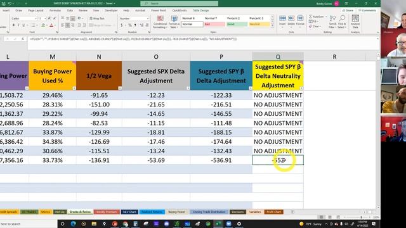Viewport: 406px width, 228px height.
Task: Open the Formulas ribbon tab
Action: pyautogui.click(x=55, y=10)
